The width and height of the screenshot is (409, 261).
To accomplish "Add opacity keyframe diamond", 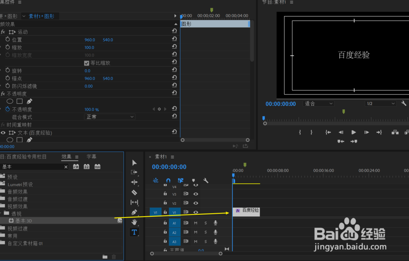I will coord(159,109).
